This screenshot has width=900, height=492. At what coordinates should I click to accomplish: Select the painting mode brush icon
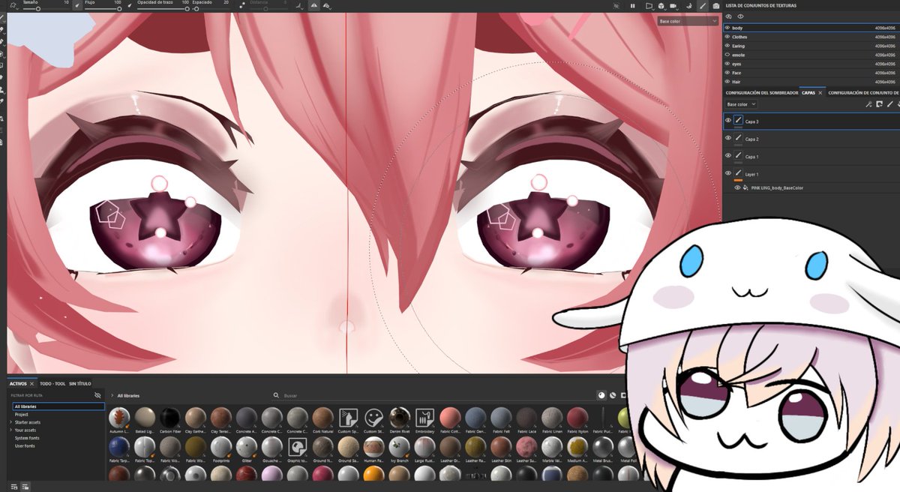[x=703, y=5]
